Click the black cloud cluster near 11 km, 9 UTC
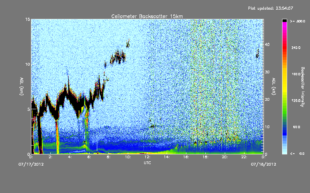This screenshot has width=310, height=193. click(118, 57)
